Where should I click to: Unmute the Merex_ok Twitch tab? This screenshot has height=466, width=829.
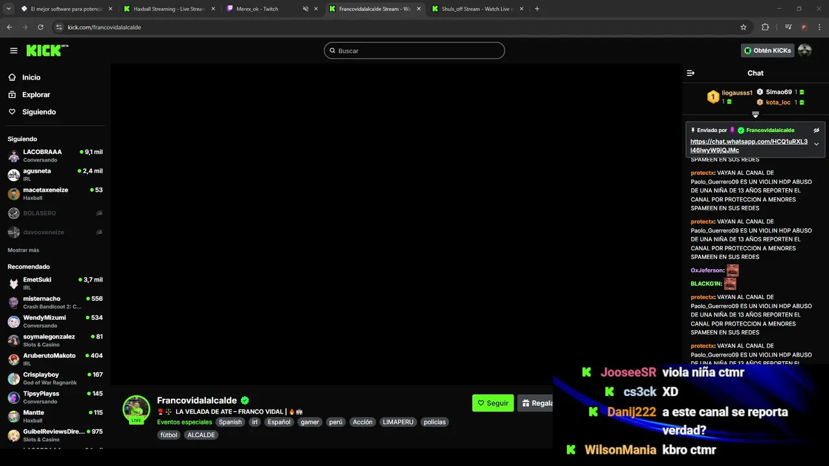306,9
